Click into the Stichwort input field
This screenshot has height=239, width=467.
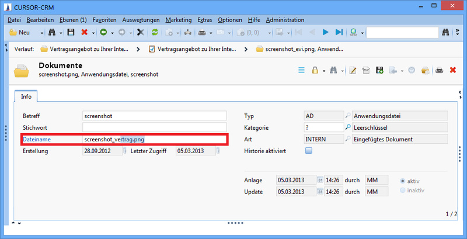pyautogui.click(x=154, y=127)
